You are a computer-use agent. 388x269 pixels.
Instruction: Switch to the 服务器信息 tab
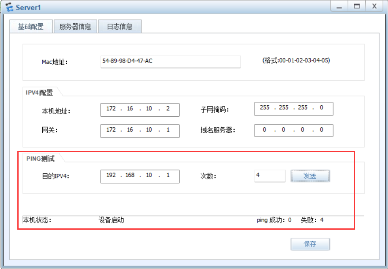[x=75, y=26]
